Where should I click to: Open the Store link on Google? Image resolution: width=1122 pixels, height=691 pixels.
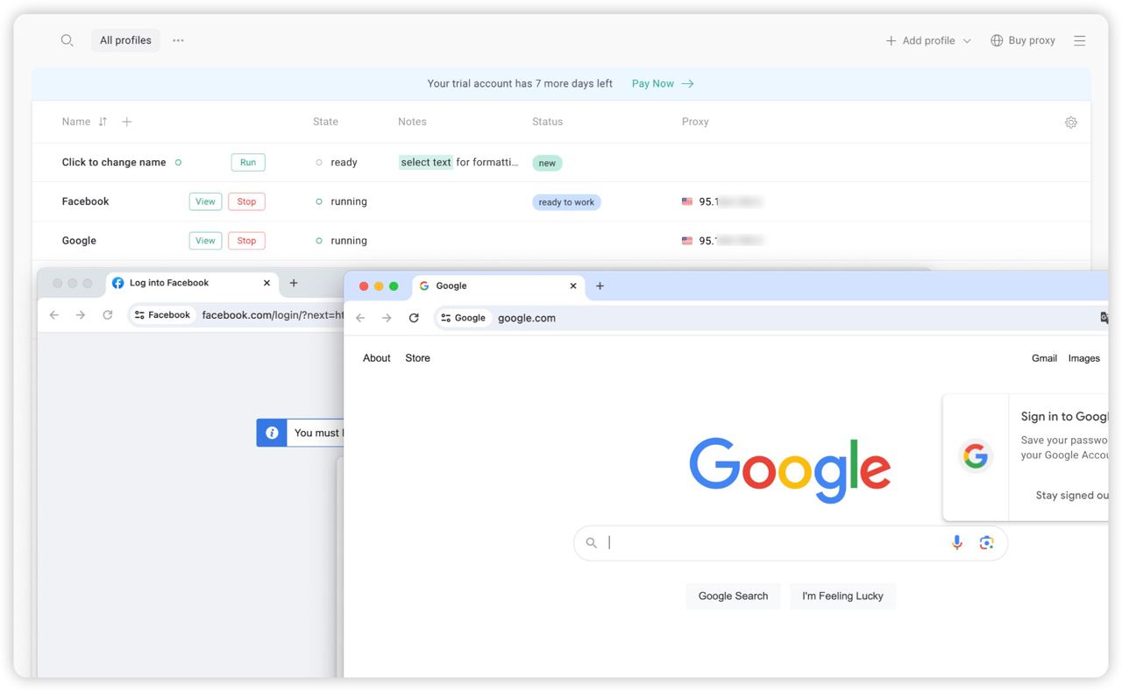[x=417, y=358]
